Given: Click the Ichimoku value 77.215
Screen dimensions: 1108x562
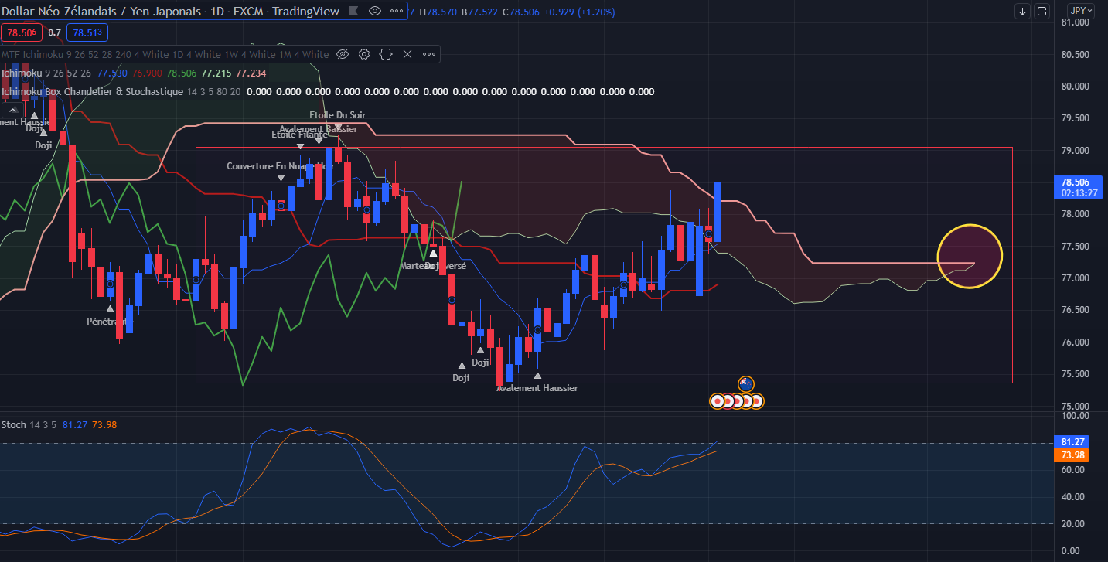Looking at the screenshot, I should (216, 73).
